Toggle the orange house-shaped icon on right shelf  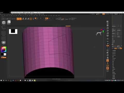(x=107, y=68)
